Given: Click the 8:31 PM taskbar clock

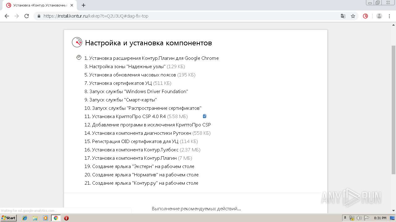Looking at the screenshot, I should tap(380, 218).
